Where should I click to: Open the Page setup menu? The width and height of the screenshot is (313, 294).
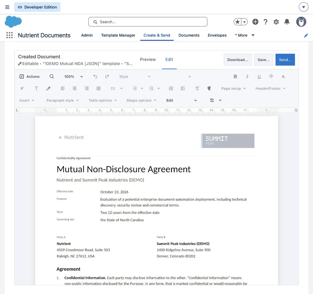[234, 88]
